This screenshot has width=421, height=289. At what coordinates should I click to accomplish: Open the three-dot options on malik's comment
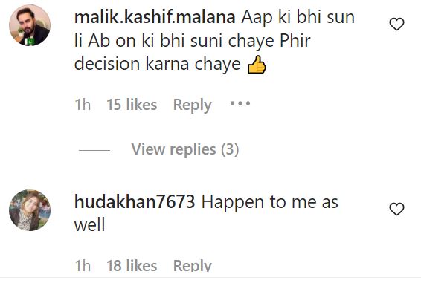tap(240, 103)
